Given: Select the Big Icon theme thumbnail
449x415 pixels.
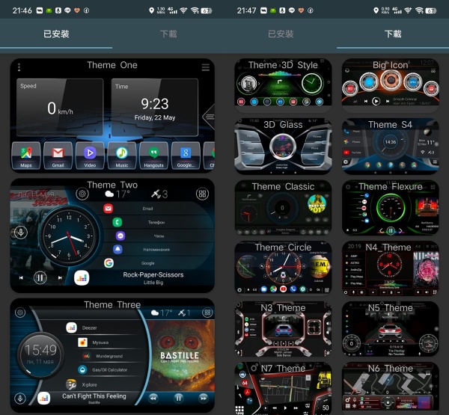Looking at the screenshot, I should [391, 85].
